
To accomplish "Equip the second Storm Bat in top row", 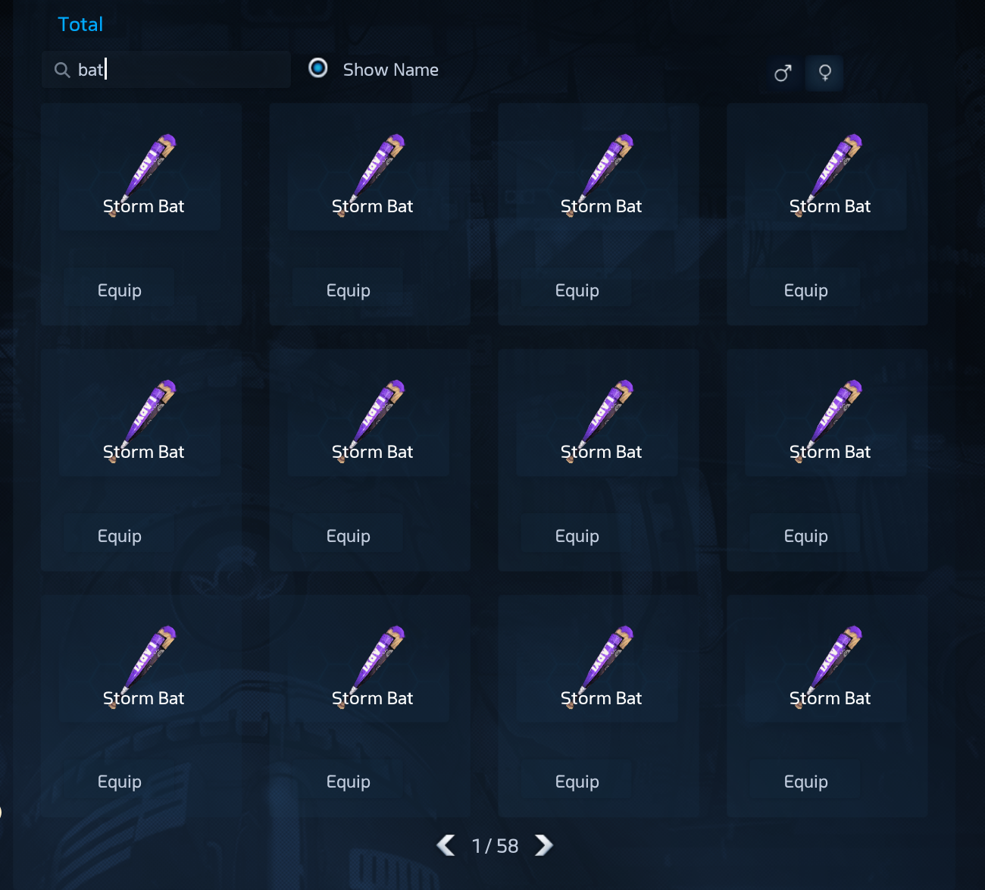I will tap(348, 290).
